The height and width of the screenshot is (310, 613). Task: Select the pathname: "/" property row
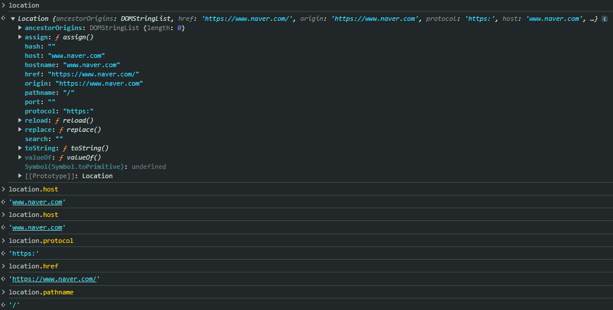(x=50, y=93)
